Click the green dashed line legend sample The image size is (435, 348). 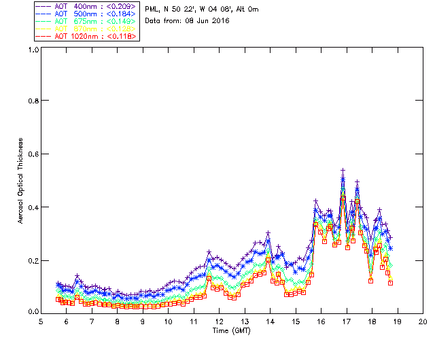(43, 21)
